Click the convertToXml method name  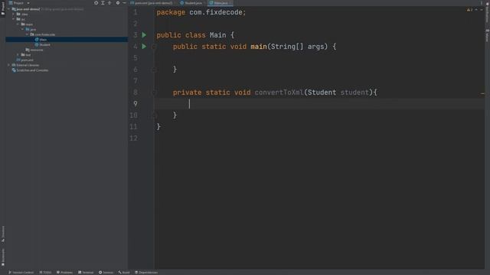coord(279,92)
